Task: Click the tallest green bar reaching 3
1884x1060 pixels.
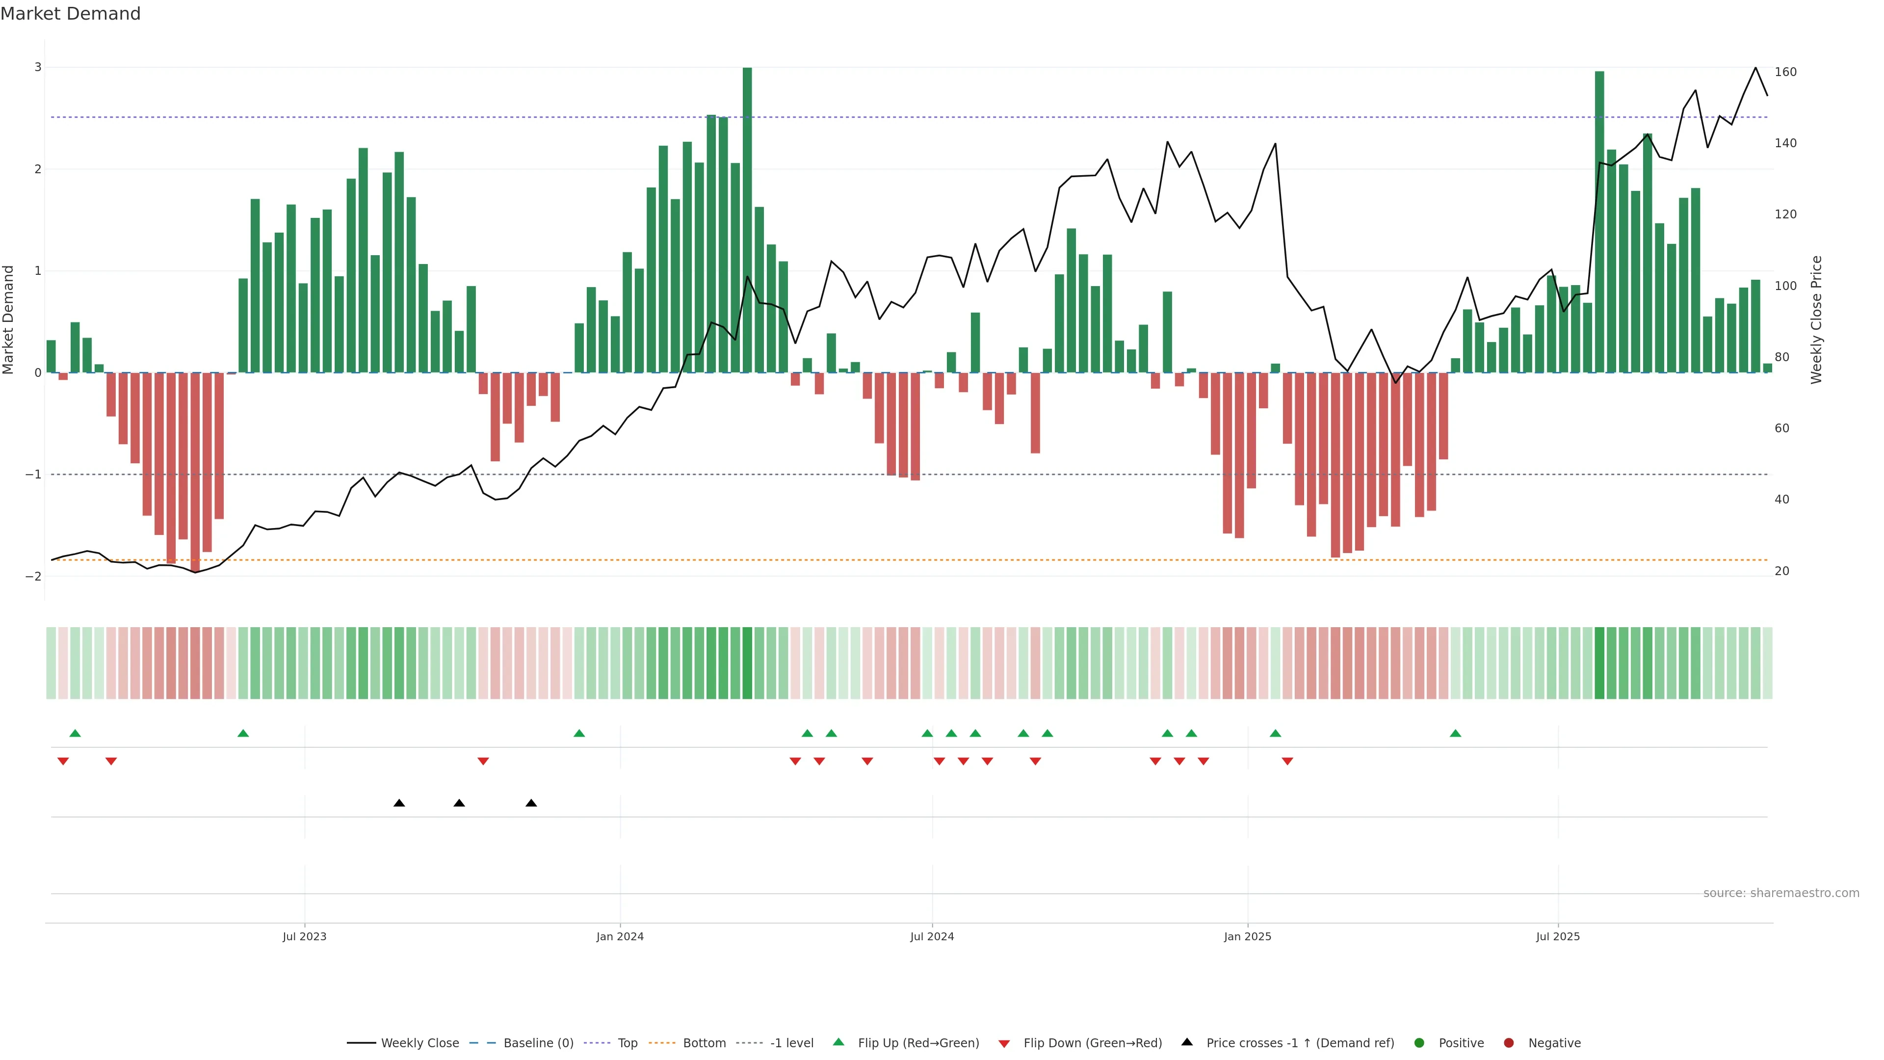Action: (747, 219)
